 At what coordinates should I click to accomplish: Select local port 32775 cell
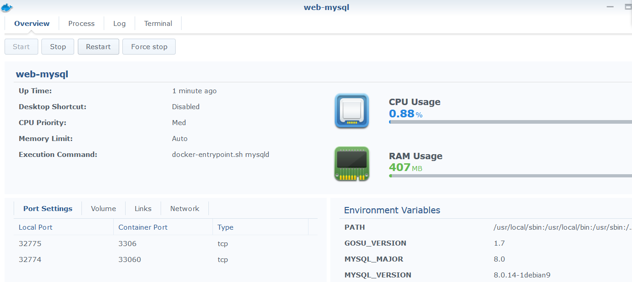tap(30, 244)
